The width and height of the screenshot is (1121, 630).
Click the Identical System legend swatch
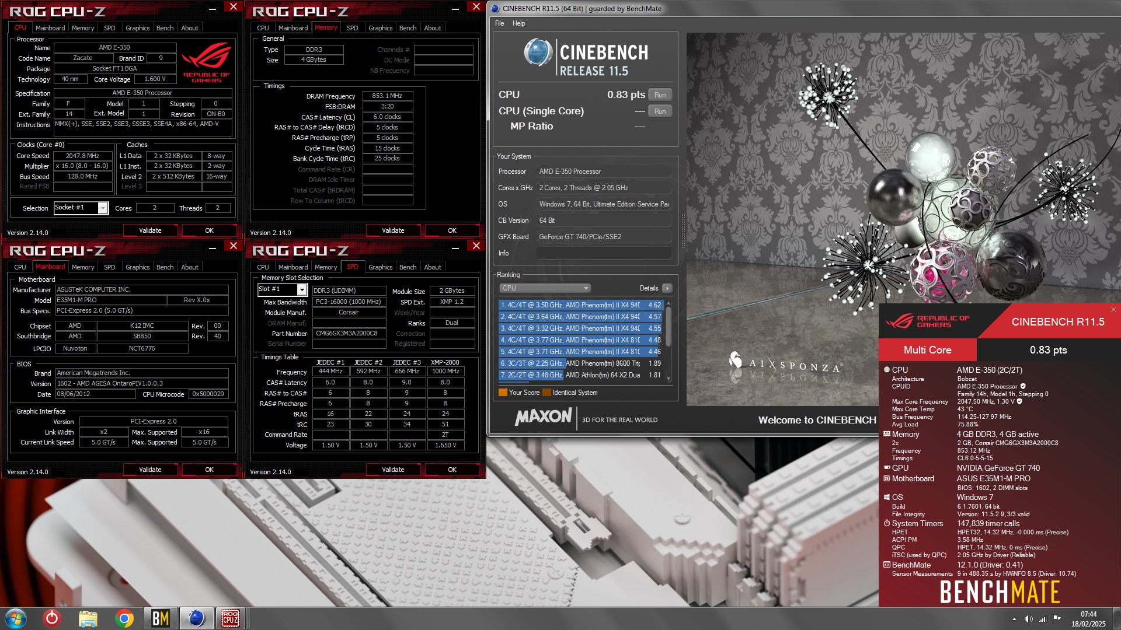click(x=546, y=393)
